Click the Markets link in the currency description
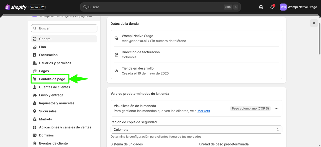The height and width of the screenshot is (147, 321). [x=204, y=111]
